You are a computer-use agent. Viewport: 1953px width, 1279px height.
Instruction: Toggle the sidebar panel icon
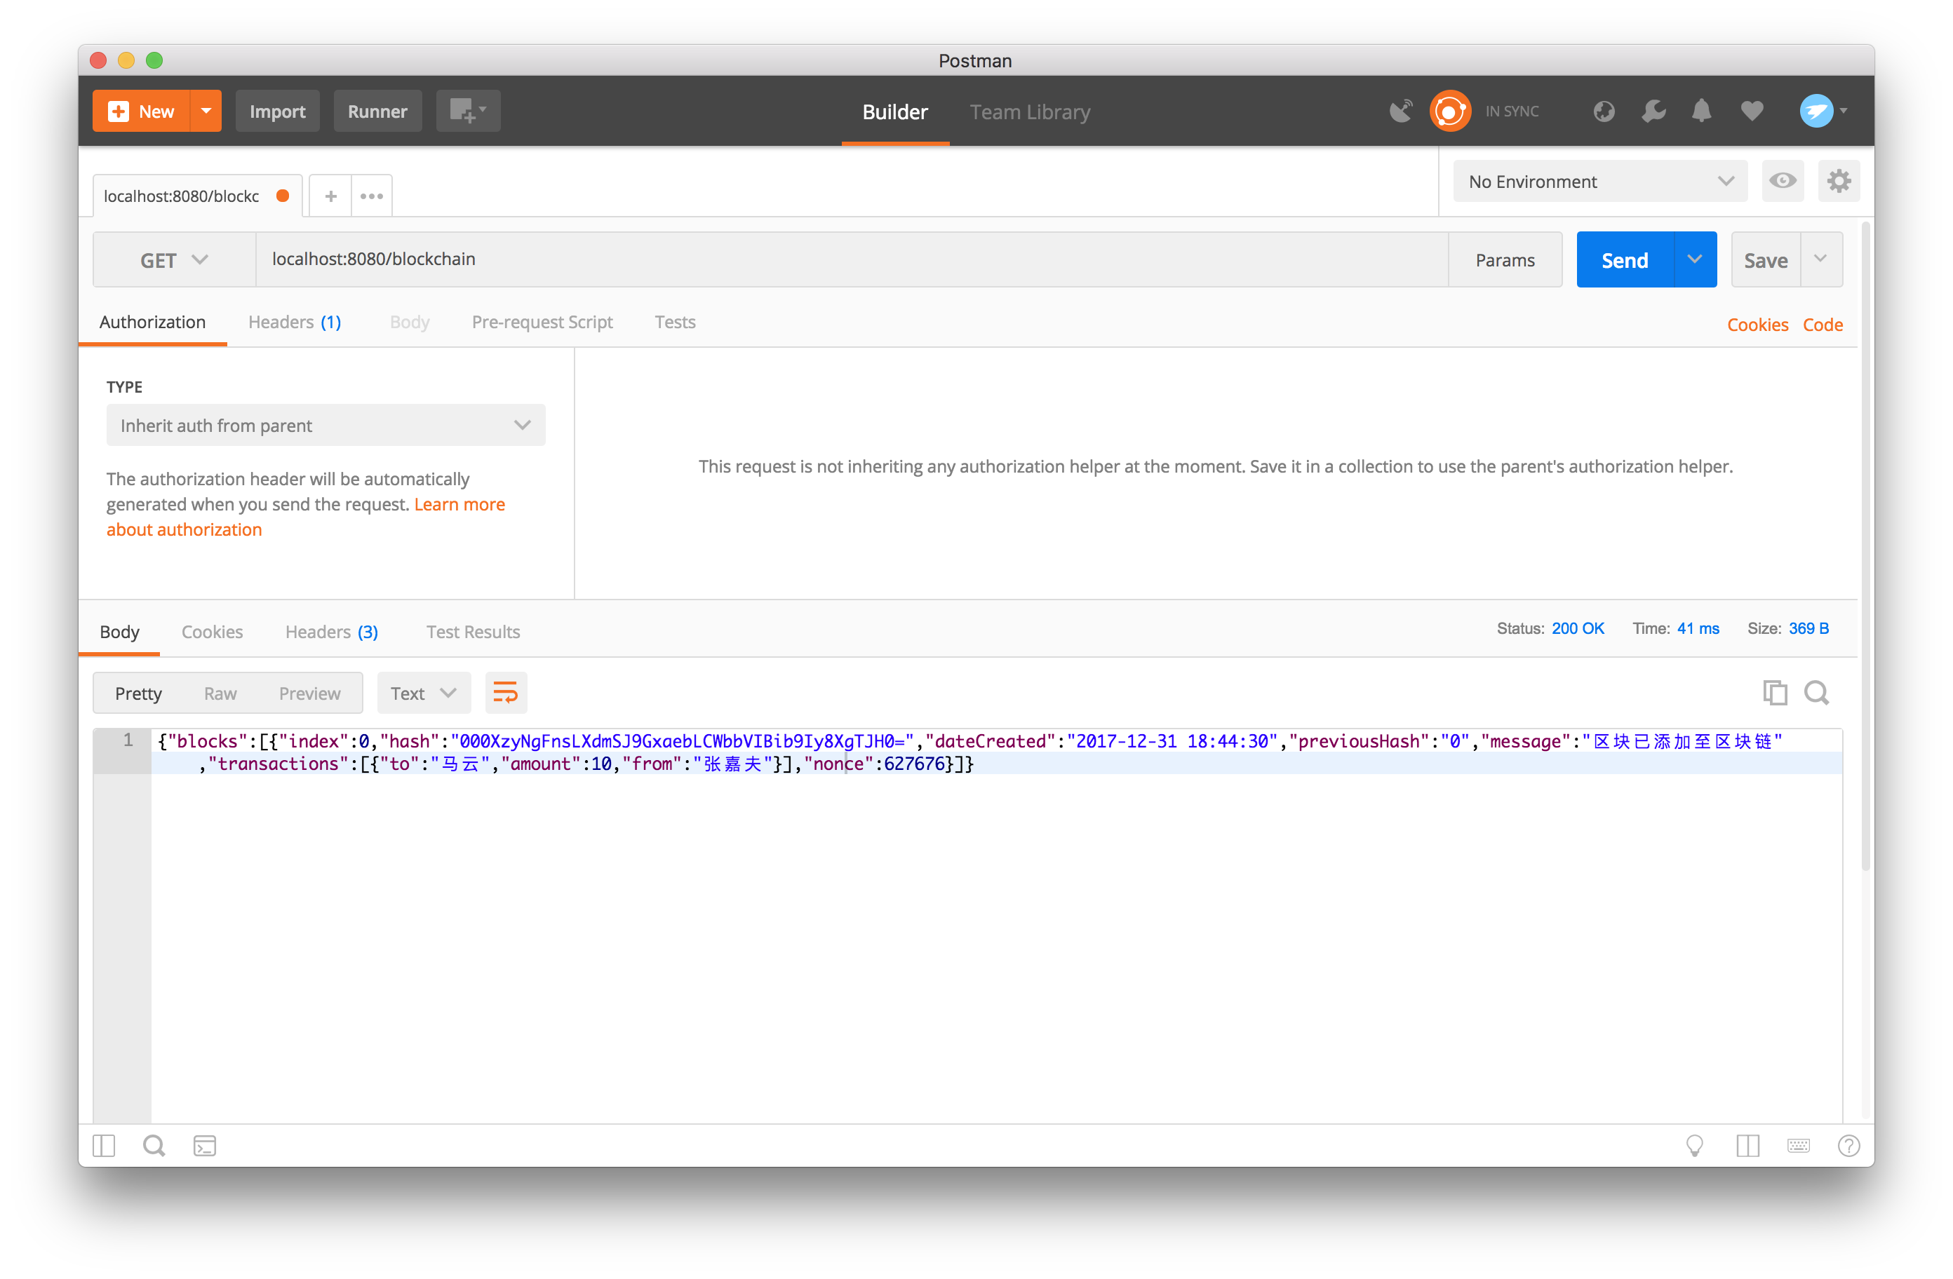pos(105,1145)
